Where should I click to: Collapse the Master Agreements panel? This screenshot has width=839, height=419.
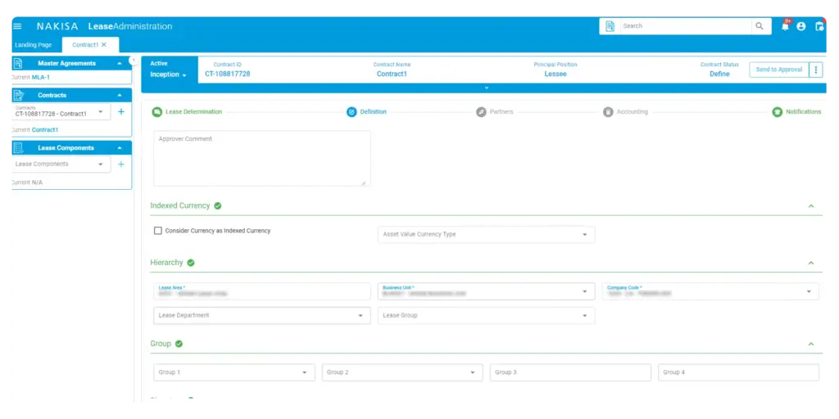pos(120,63)
